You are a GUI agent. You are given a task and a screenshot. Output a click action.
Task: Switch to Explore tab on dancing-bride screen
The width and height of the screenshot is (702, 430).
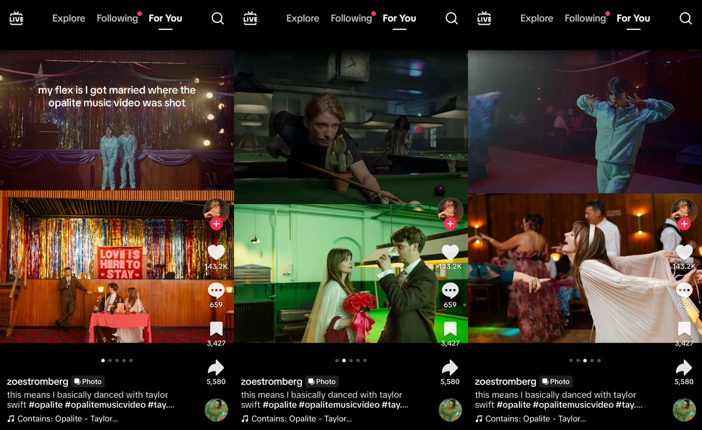(536, 18)
